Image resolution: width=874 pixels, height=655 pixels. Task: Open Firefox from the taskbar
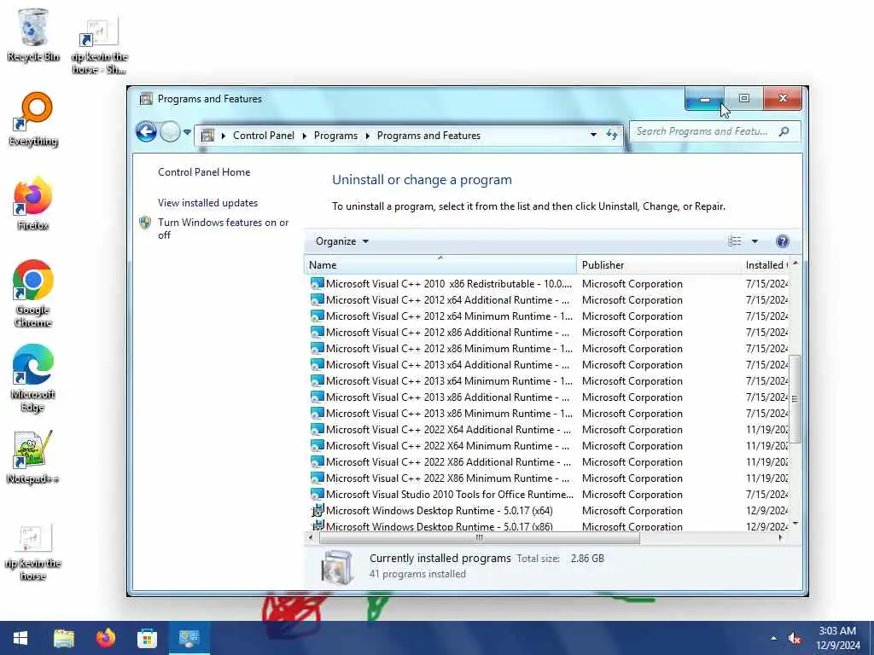105,638
